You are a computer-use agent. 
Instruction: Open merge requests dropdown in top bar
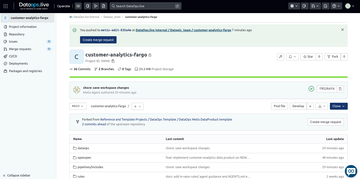pyautogui.click(x=315, y=6)
